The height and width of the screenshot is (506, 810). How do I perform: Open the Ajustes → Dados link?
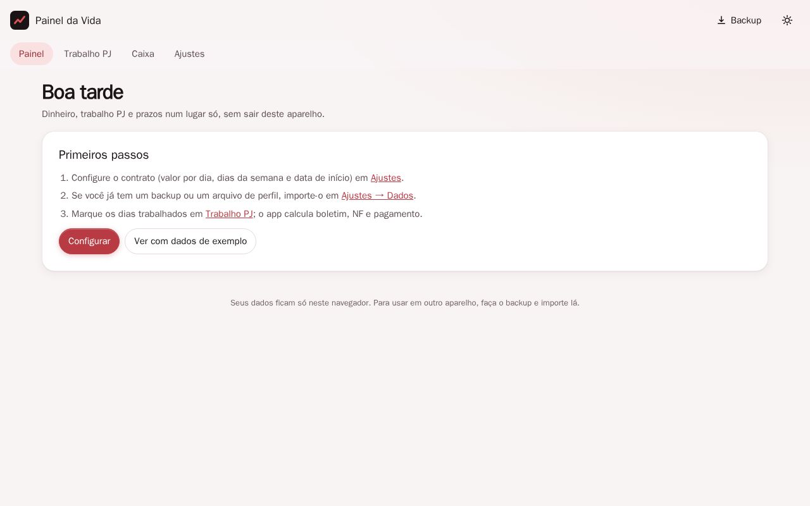(377, 195)
